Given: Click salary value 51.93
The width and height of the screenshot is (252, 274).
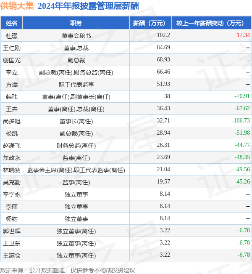Looking at the screenshot, I should [x=163, y=84].
